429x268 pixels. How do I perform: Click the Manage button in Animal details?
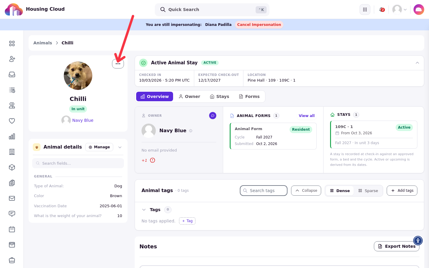[99, 147]
